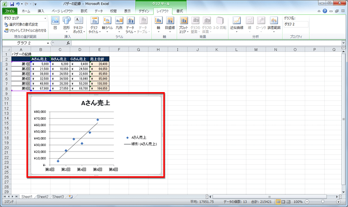Open Quick Access toolbar customize dropdown
This screenshot has width=348, height=207.
[x=36, y=4]
